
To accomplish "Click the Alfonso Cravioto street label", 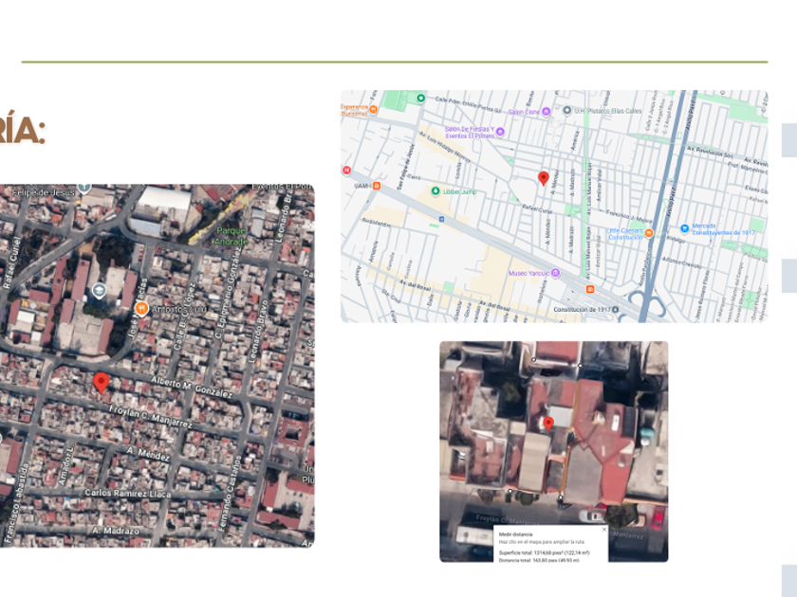I will click(681, 262).
